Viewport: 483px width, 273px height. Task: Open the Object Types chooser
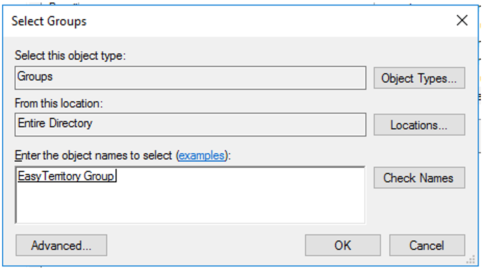[419, 78]
